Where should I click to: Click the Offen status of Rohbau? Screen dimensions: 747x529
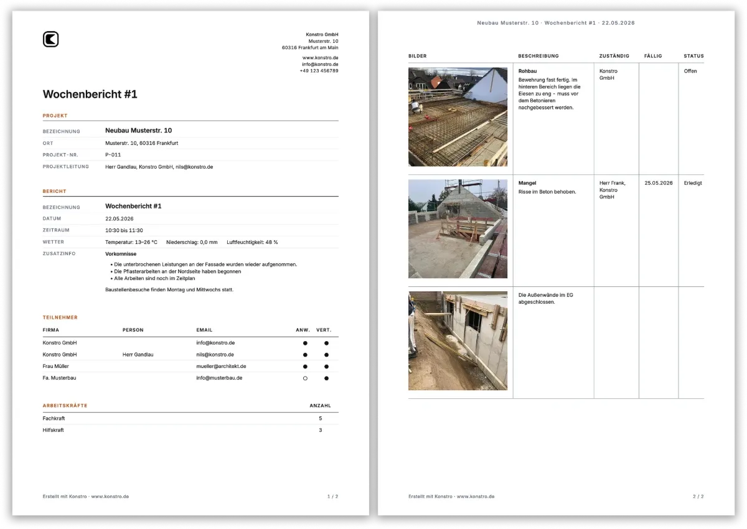[x=690, y=71]
